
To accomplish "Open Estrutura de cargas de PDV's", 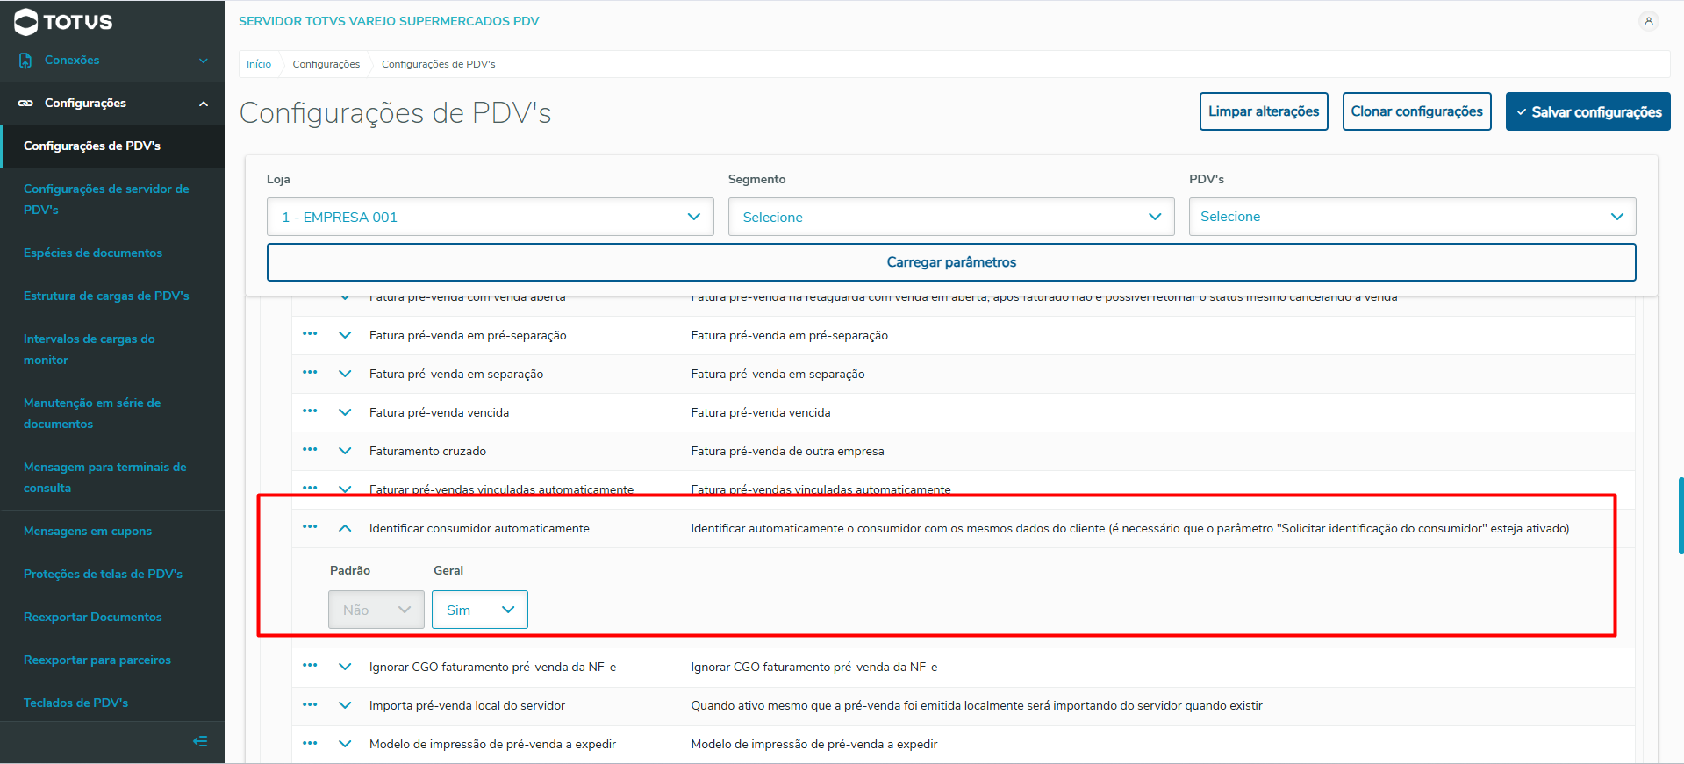I will pos(112,296).
